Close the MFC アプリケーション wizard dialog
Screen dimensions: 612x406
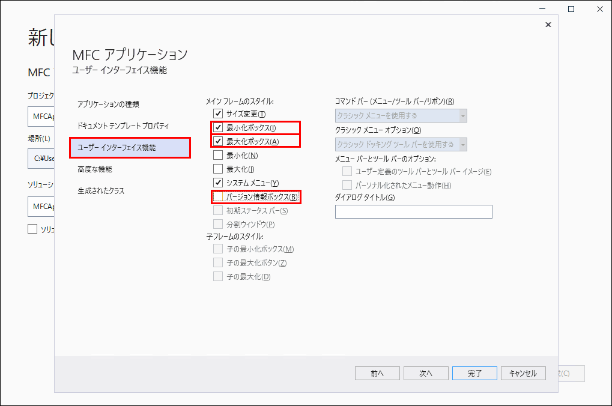pyautogui.click(x=548, y=25)
